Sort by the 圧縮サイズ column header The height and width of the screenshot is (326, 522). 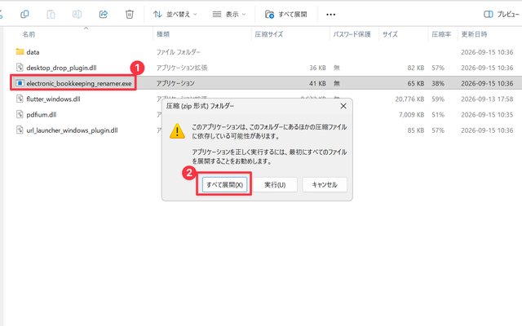[x=268, y=34]
